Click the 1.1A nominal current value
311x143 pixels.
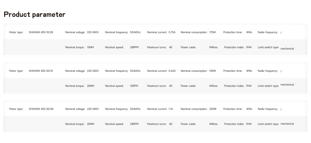171,109
